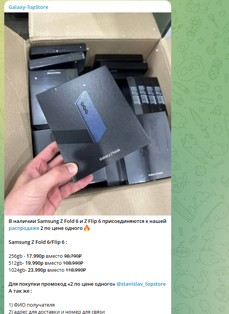Open the @stanislav_topstore mention
The width and height of the screenshot is (229, 314).
[x=141, y=284]
